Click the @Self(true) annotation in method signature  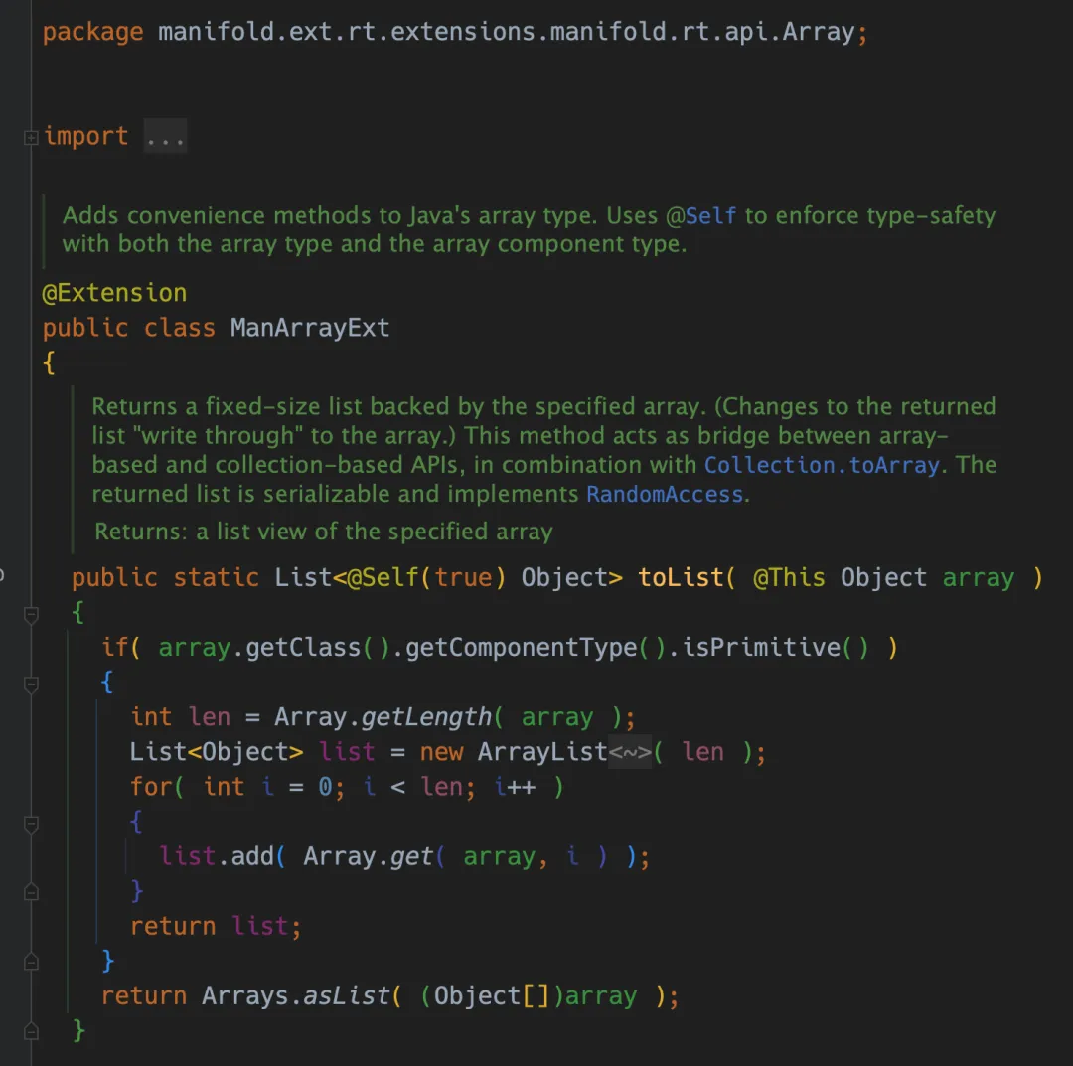point(426,577)
